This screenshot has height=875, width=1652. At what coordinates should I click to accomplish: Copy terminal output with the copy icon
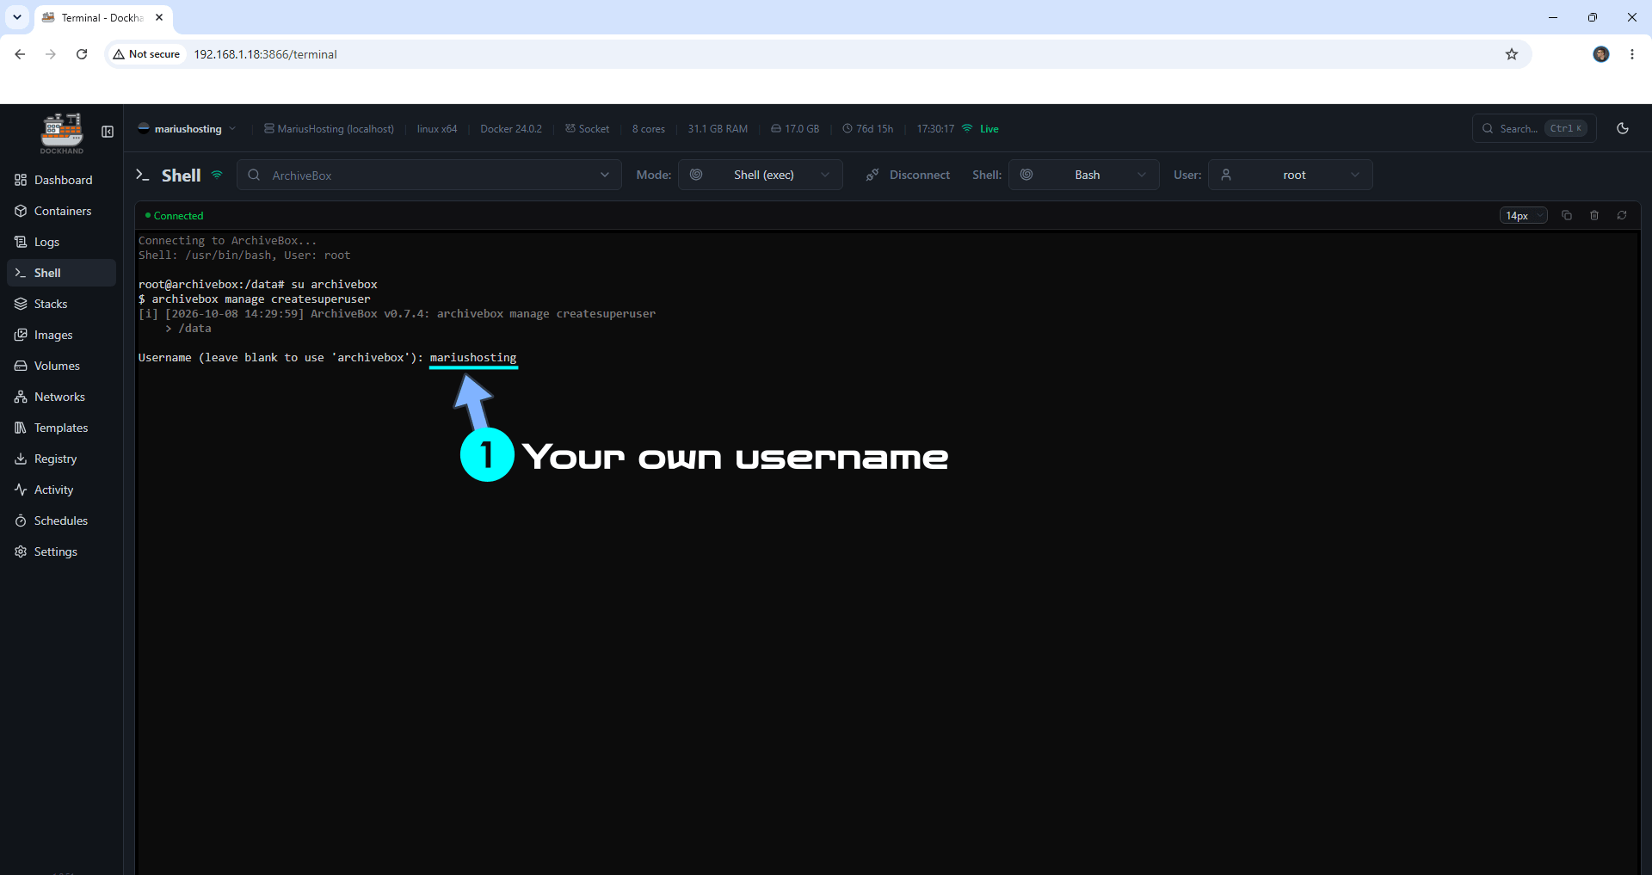click(1567, 215)
